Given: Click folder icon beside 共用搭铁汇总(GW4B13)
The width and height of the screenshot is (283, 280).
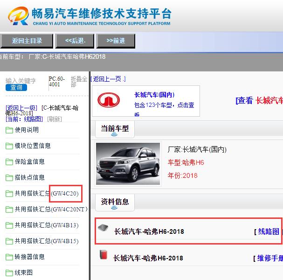Looking at the screenshot, I should [x=9, y=225].
